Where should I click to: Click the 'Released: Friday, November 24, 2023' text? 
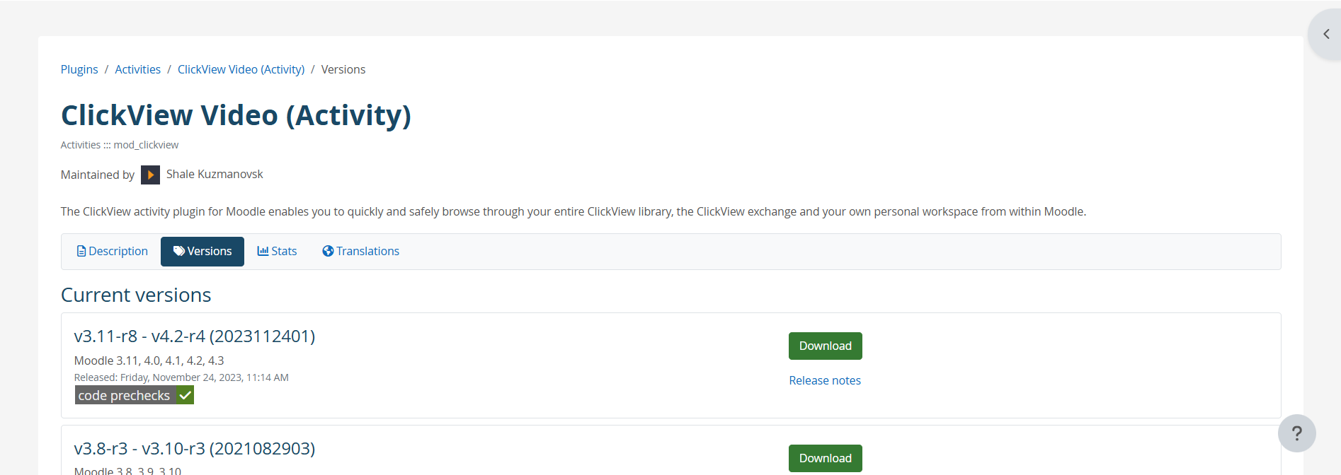point(181,377)
